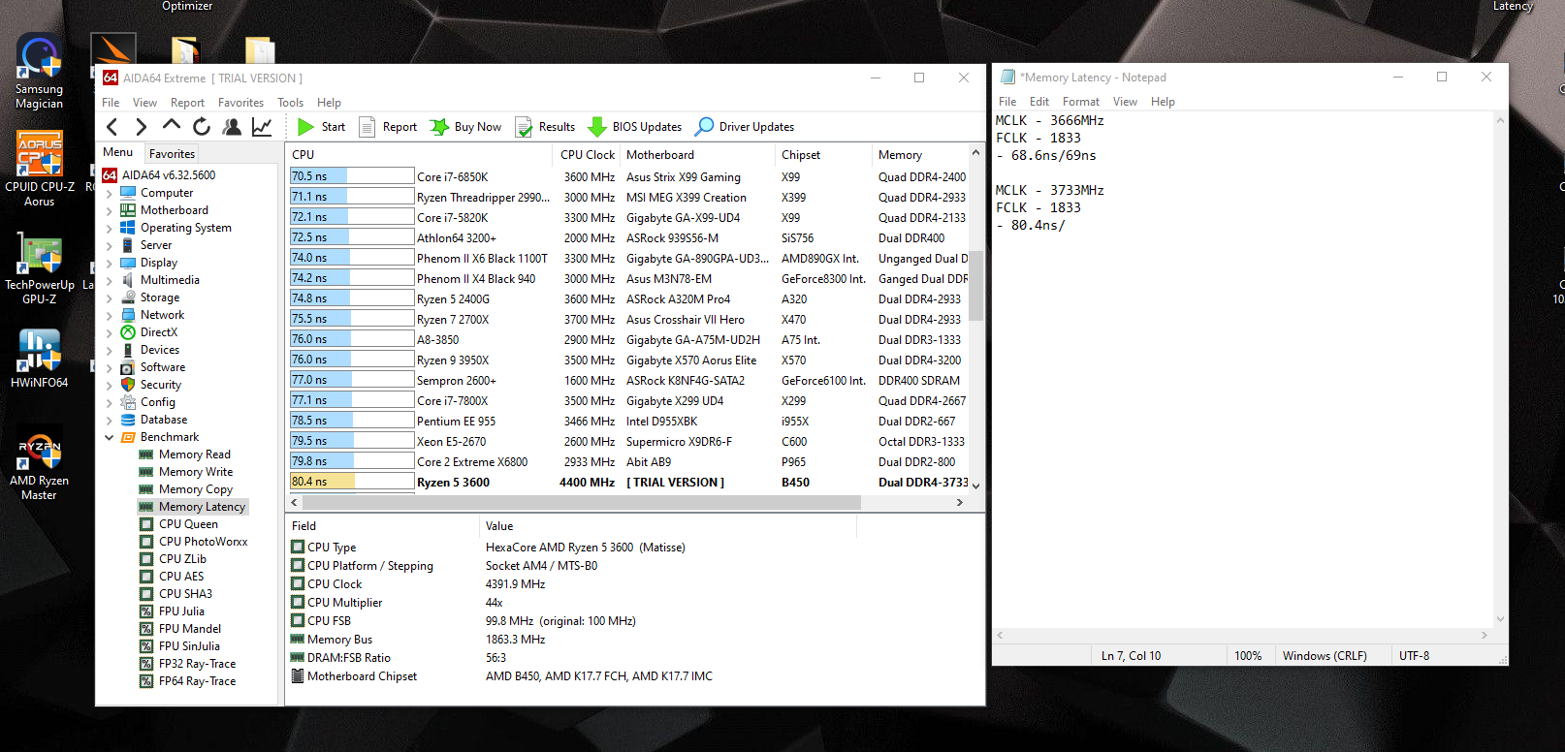Switch to the Favorites tab in sidebar

tap(172, 154)
